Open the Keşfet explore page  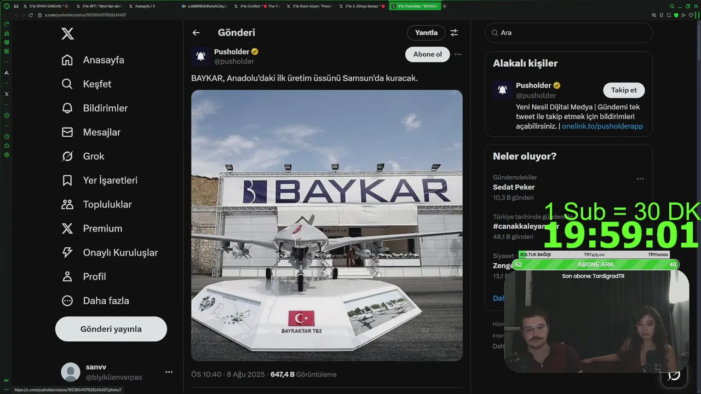[x=86, y=84]
